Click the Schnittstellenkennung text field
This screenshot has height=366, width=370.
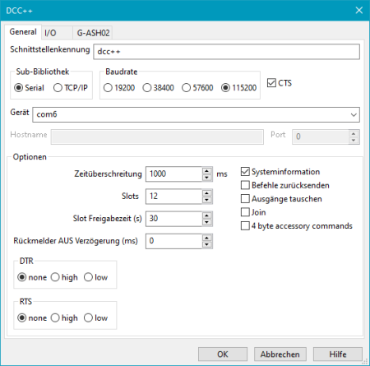click(226, 52)
